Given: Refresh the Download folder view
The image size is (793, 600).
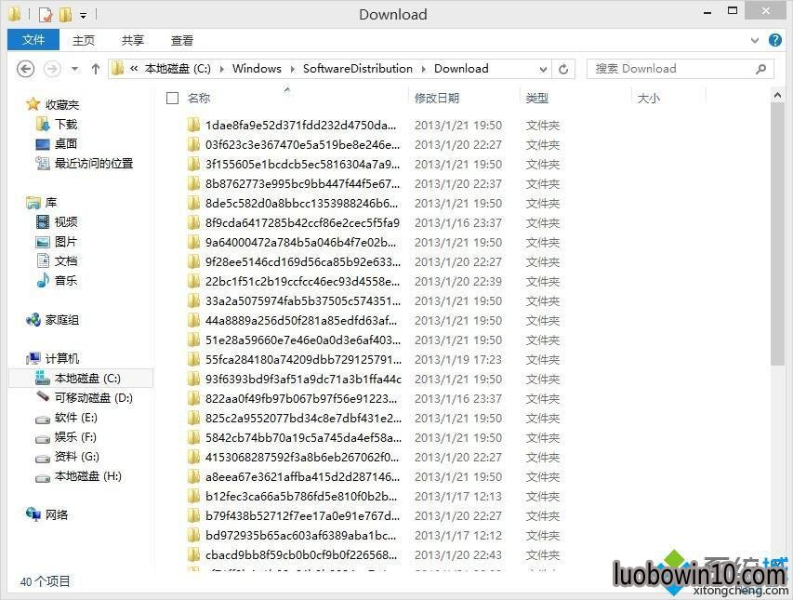Looking at the screenshot, I should pyautogui.click(x=563, y=69).
